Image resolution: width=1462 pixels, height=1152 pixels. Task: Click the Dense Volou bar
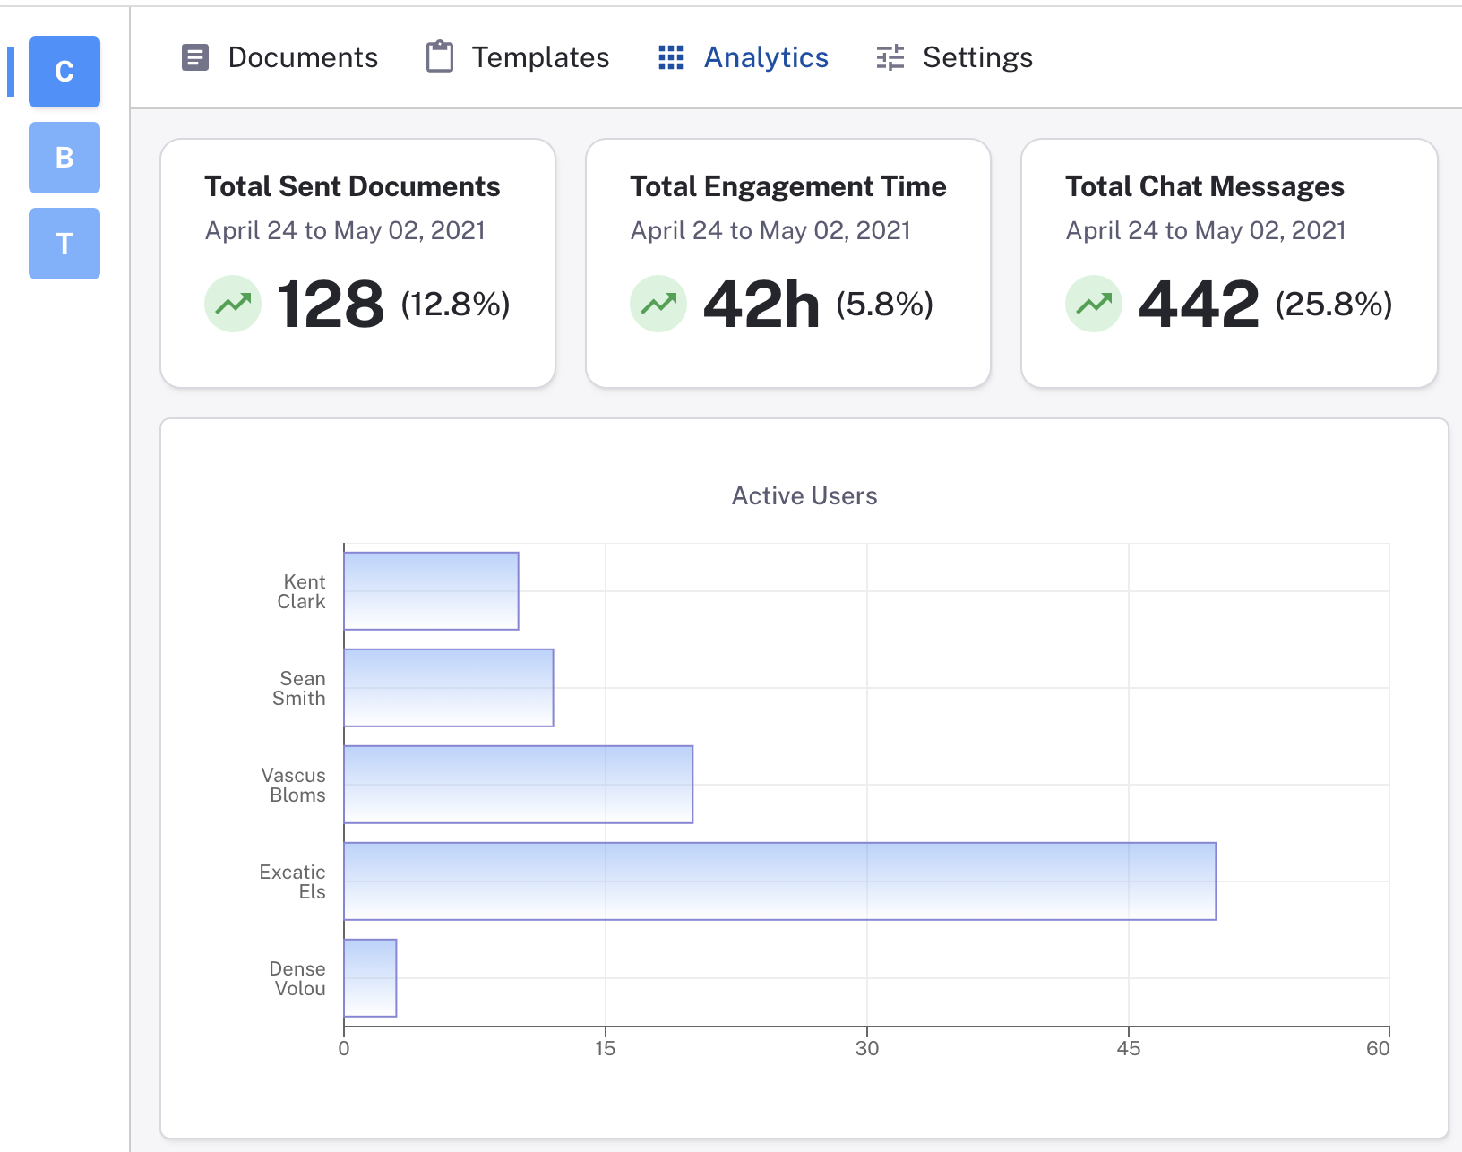370,978
